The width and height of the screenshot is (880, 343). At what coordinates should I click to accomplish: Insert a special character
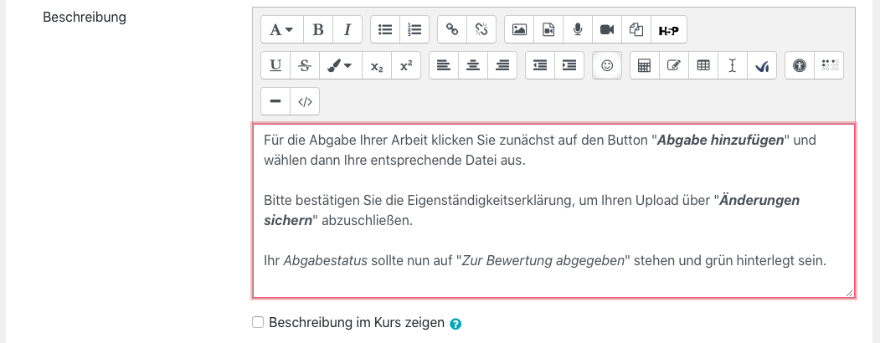pos(673,65)
